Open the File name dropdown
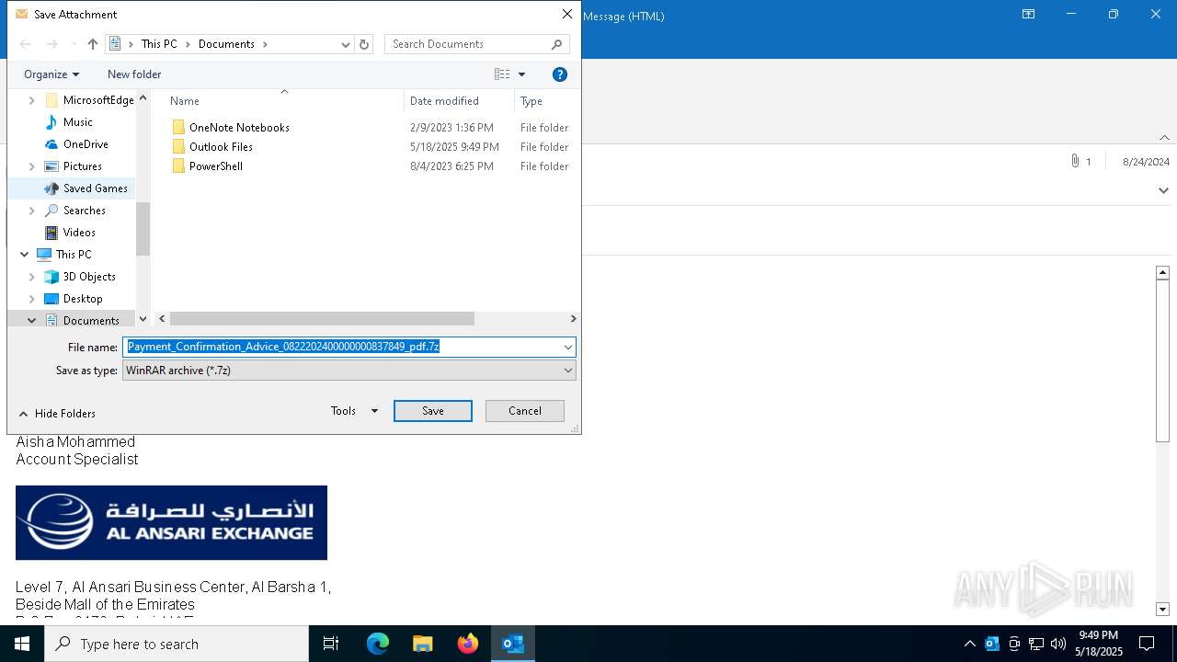This screenshot has height=662, width=1177. (x=568, y=348)
